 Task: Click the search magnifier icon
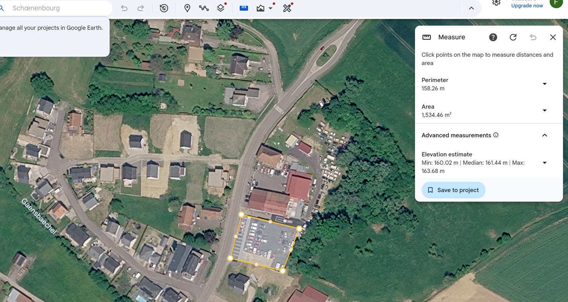point(2,8)
